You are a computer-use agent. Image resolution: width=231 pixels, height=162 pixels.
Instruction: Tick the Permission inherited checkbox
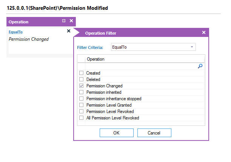click(x=81, y=92)
